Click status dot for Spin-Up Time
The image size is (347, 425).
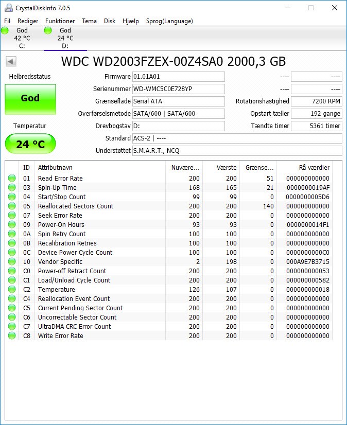pyautogui.click(x=12, y=187)
